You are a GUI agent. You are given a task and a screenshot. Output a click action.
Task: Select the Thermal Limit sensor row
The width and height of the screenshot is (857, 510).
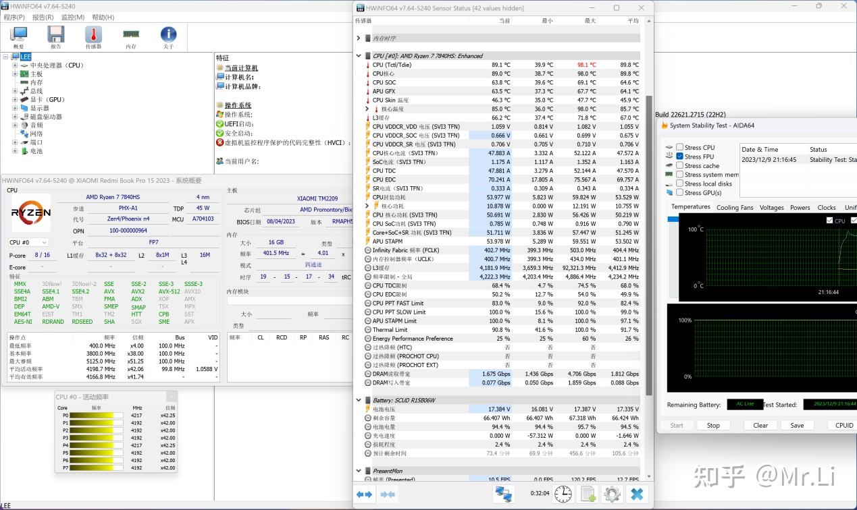click(x=499, y=329)
